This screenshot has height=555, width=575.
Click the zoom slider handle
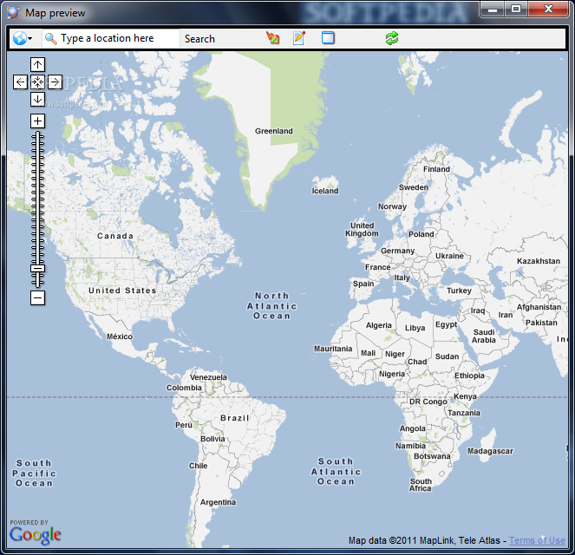37,269
